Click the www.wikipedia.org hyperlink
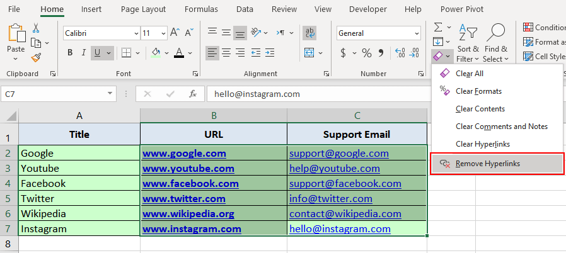The height and width of the screenshot is (253, 566). click(188, 214)
